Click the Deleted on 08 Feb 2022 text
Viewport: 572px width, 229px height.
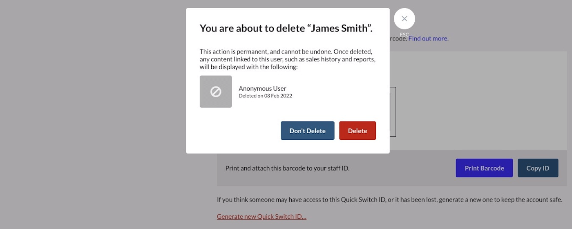coord(265,96)
